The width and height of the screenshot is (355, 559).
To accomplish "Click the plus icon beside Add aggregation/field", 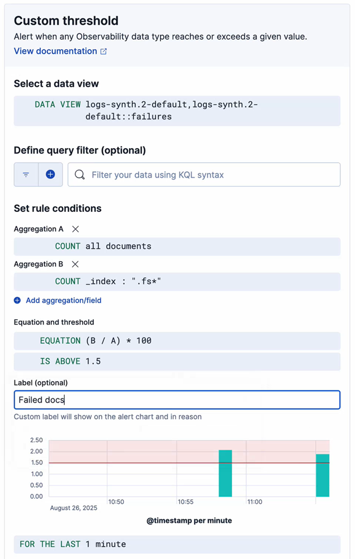I will coord(17,300).
